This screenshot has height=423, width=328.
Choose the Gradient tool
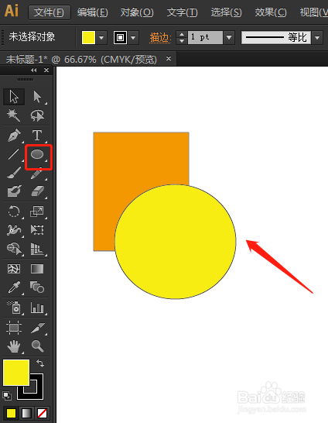pos(37,269)
